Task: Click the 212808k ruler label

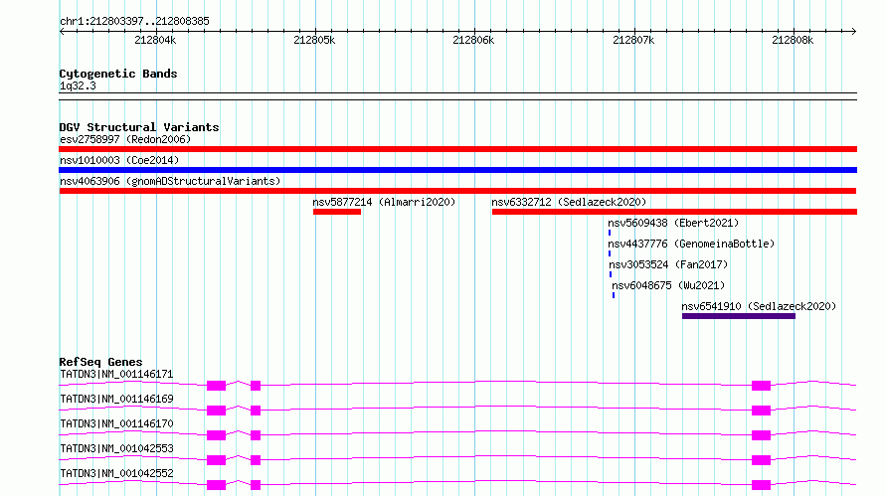Action: (793, 40)
